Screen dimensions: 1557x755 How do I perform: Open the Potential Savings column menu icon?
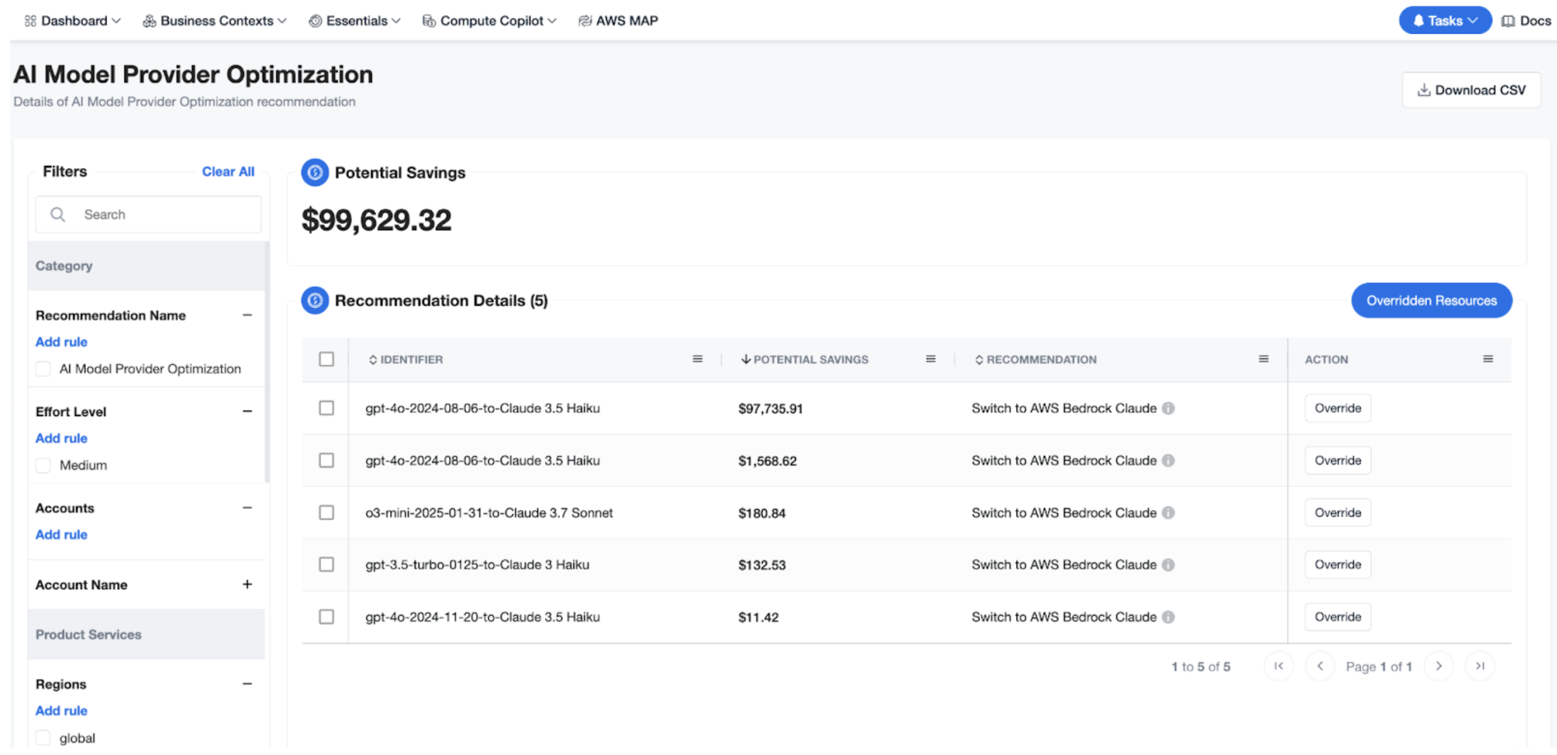931,359
